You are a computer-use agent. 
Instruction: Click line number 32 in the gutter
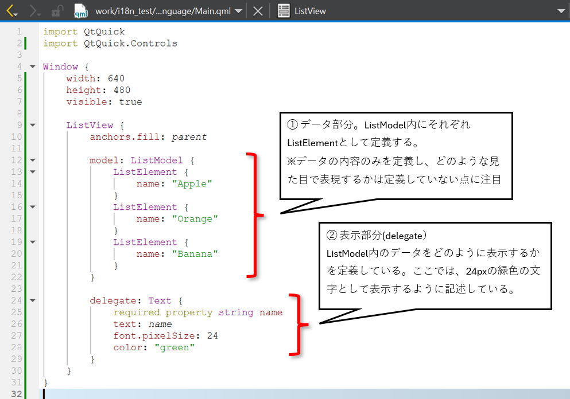[x=16, y=394]
